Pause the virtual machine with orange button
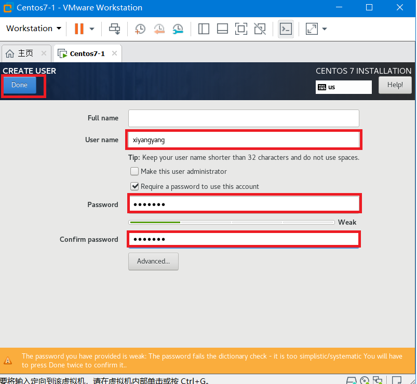Image resolution: width=417 pixels, height=384 pixels. tap(79, 29)
